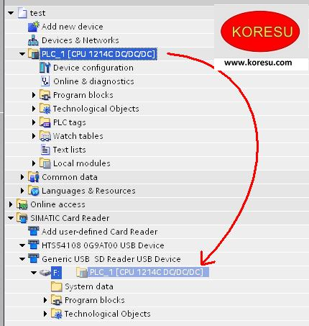This screenshot has height=326, width=309.
Task: Expand Program blocks under PLC_1
Action: coord(34,95)
